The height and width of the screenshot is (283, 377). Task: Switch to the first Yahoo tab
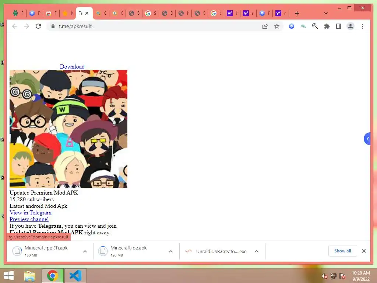coord(232,13)
